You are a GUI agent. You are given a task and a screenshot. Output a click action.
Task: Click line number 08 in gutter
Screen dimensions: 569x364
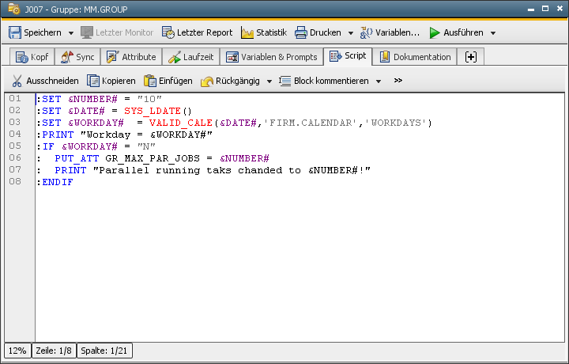(15, 181)
